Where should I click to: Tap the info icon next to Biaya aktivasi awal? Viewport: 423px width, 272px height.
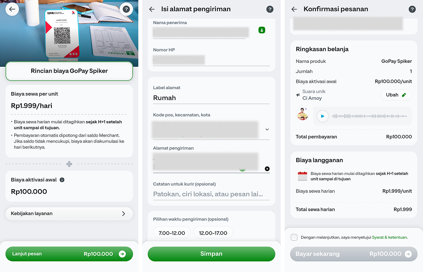pos(62,180)
